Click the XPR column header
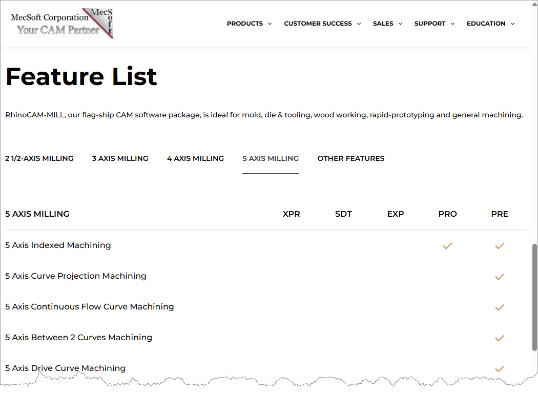This screenshot has width=538, height=394. [291, 214]
